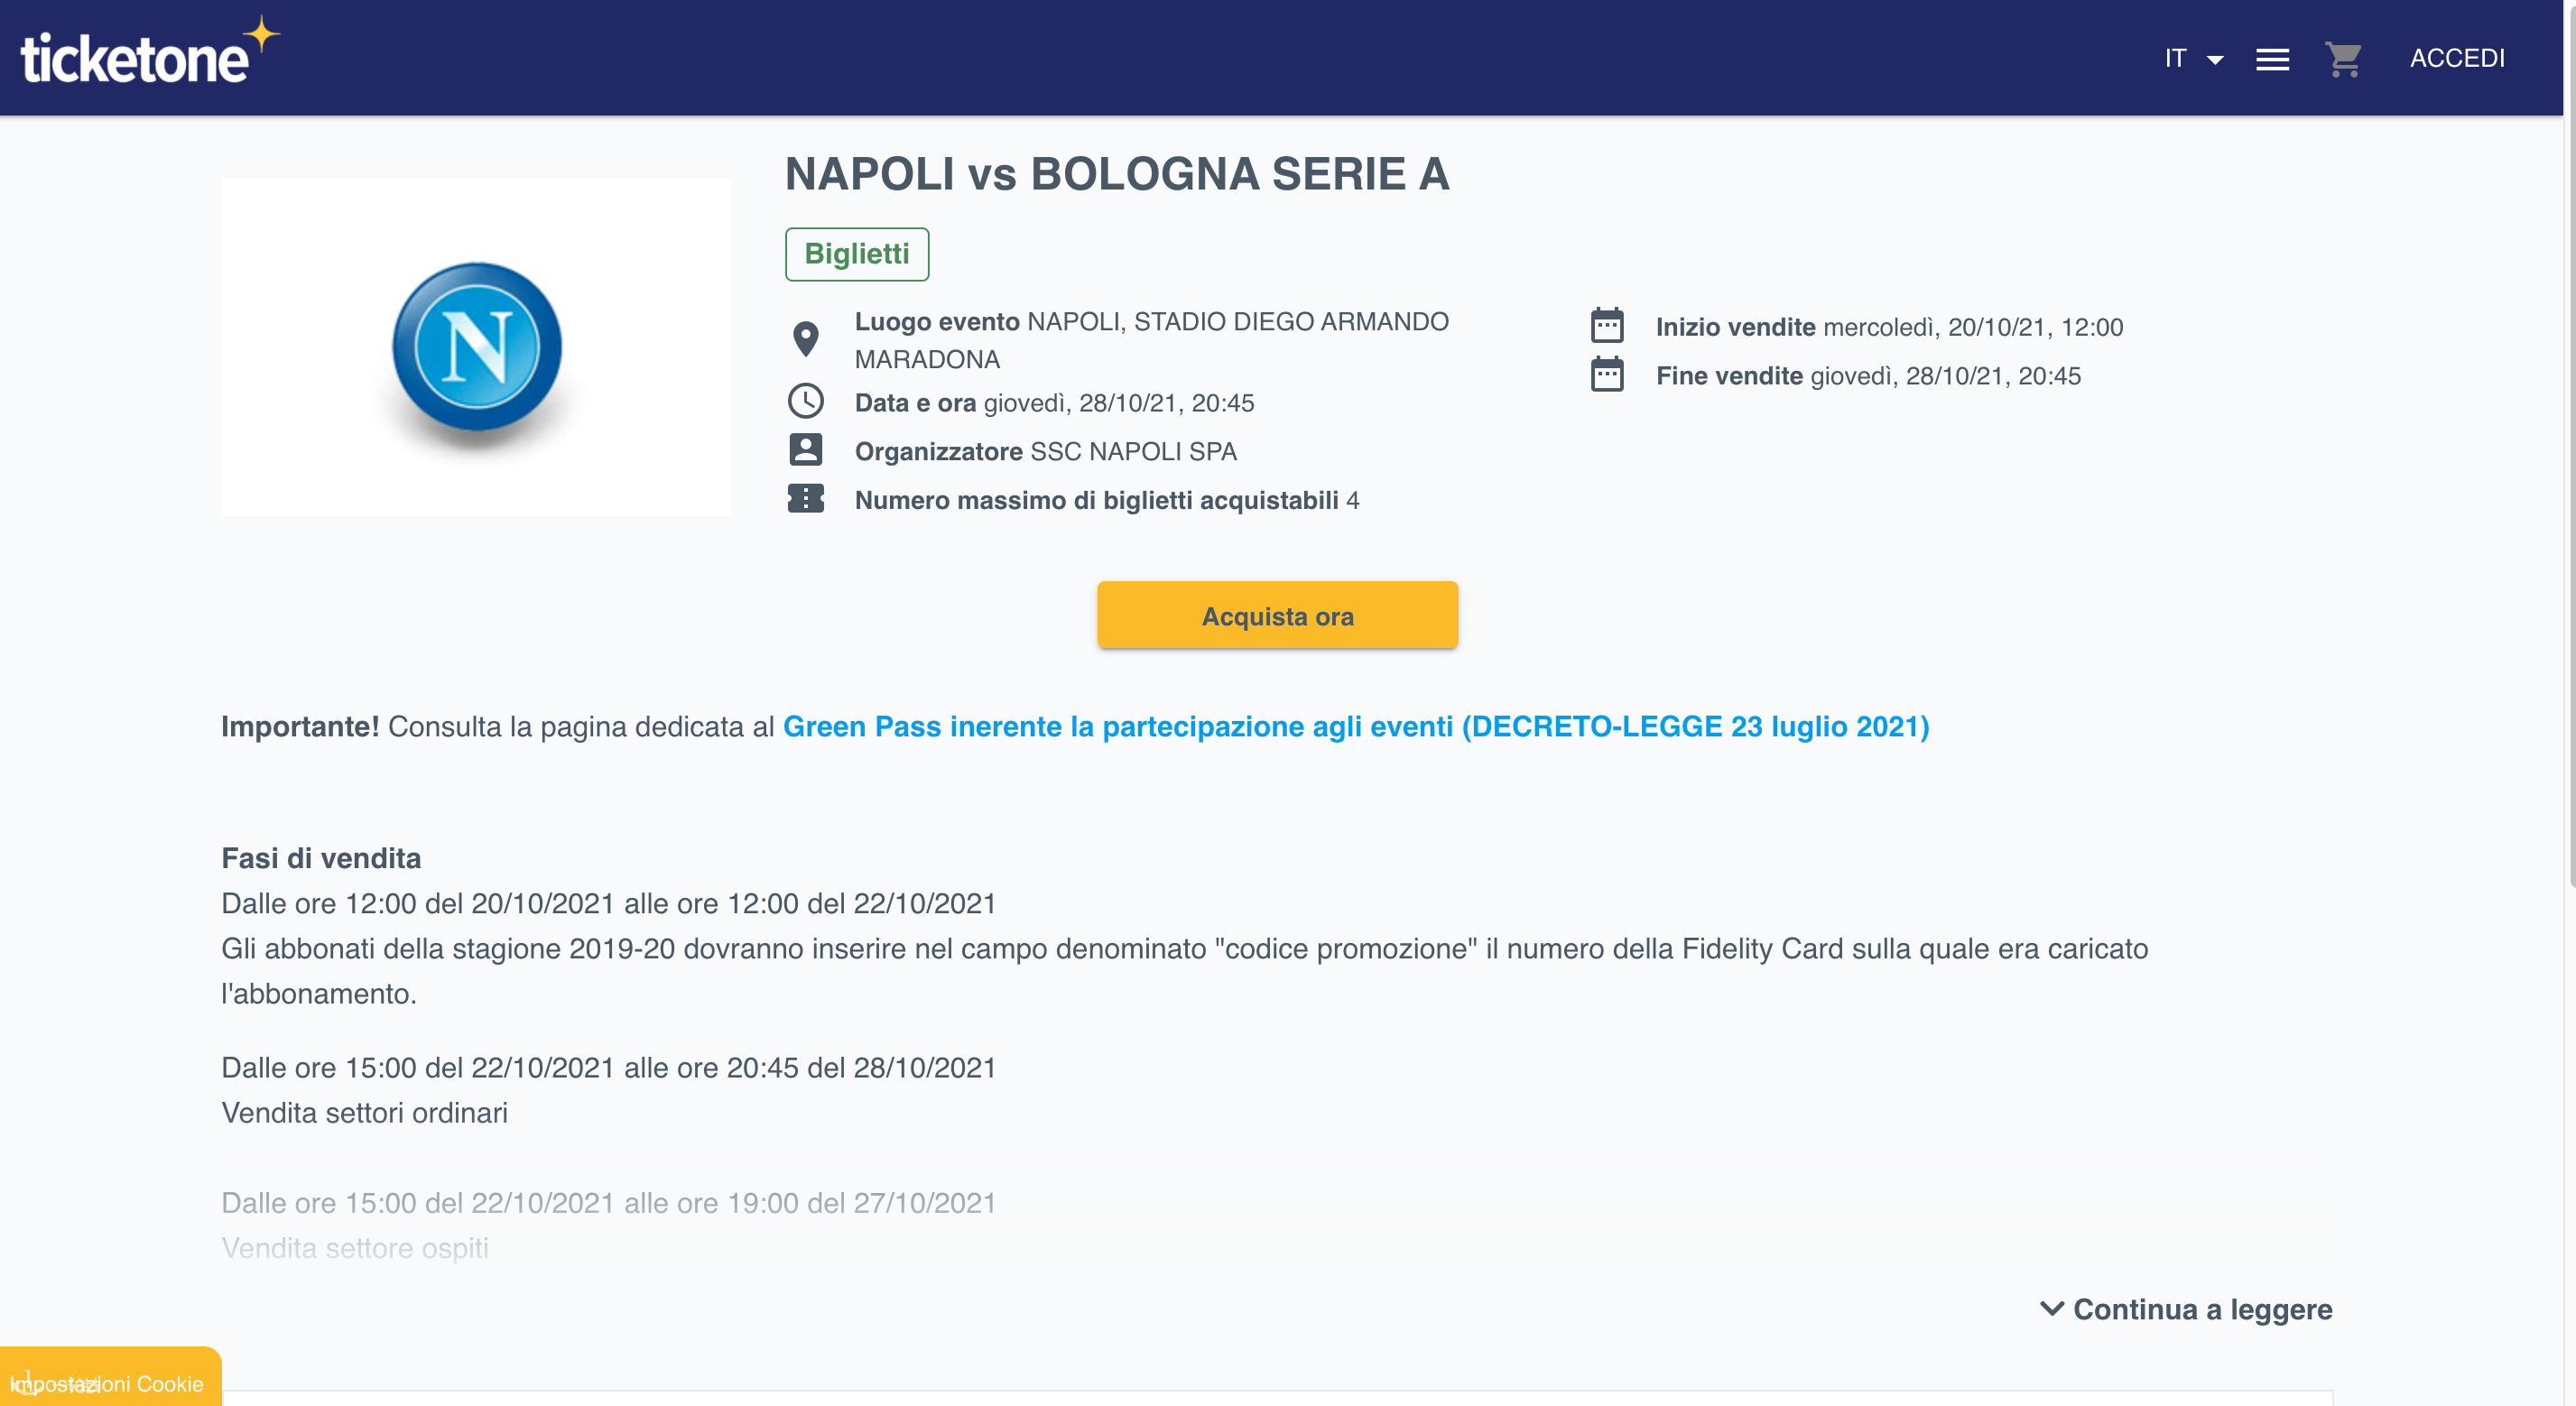This screenshot has height=1406, width=2576.
Task: Expand text with Continua a leggere
Action: pos(2185,1309)
